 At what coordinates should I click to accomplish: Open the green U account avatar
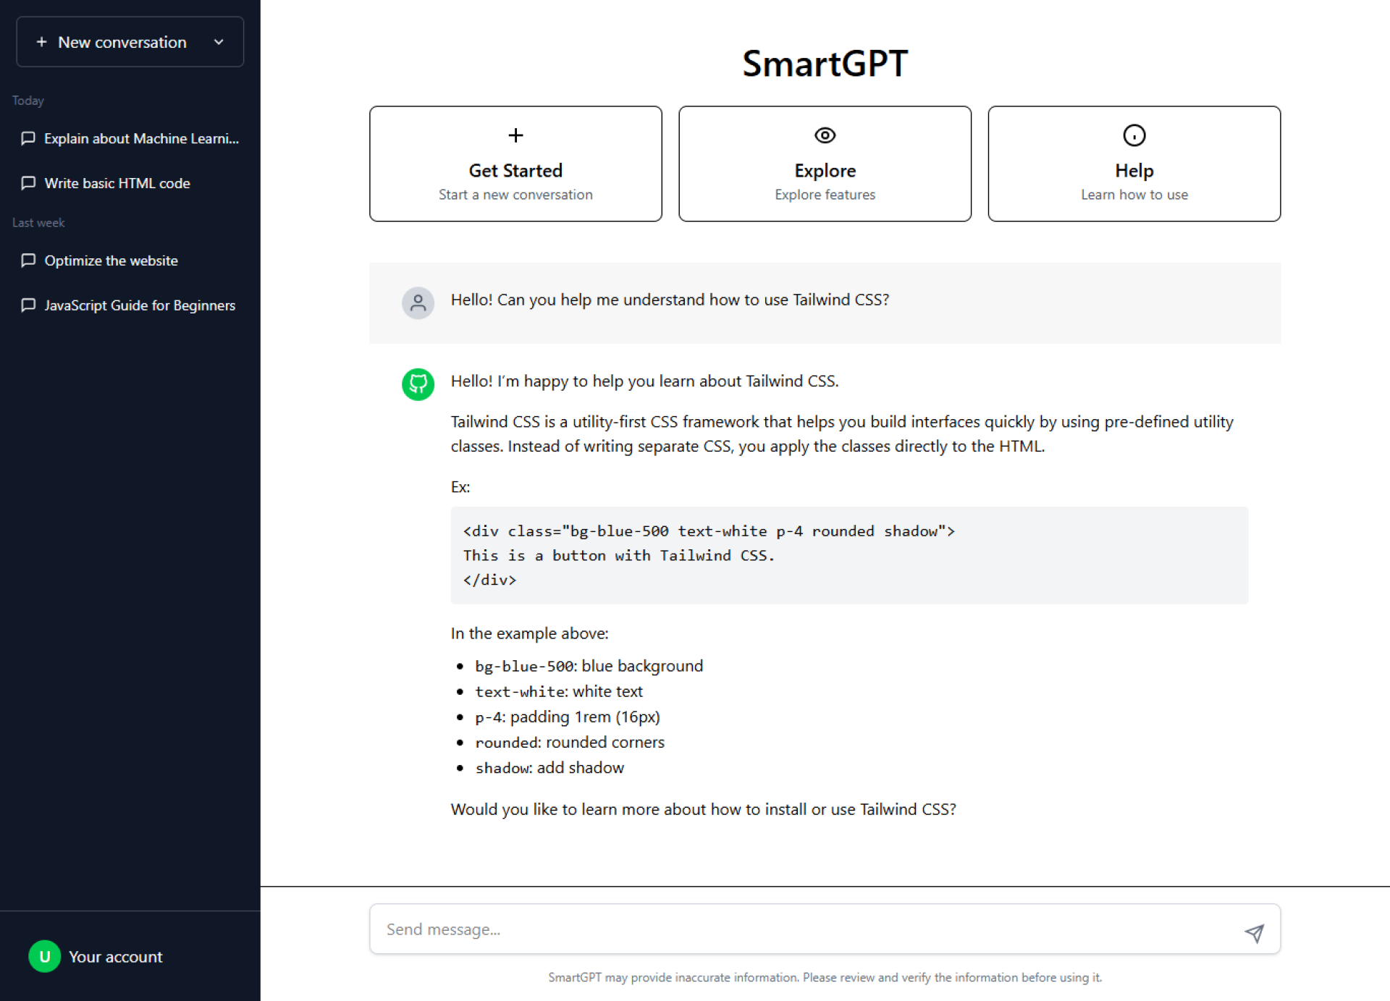[x=44, y=956]
